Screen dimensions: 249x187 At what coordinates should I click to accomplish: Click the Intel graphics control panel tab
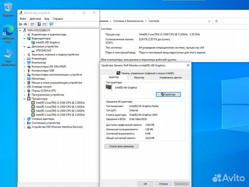pos(145,73)
